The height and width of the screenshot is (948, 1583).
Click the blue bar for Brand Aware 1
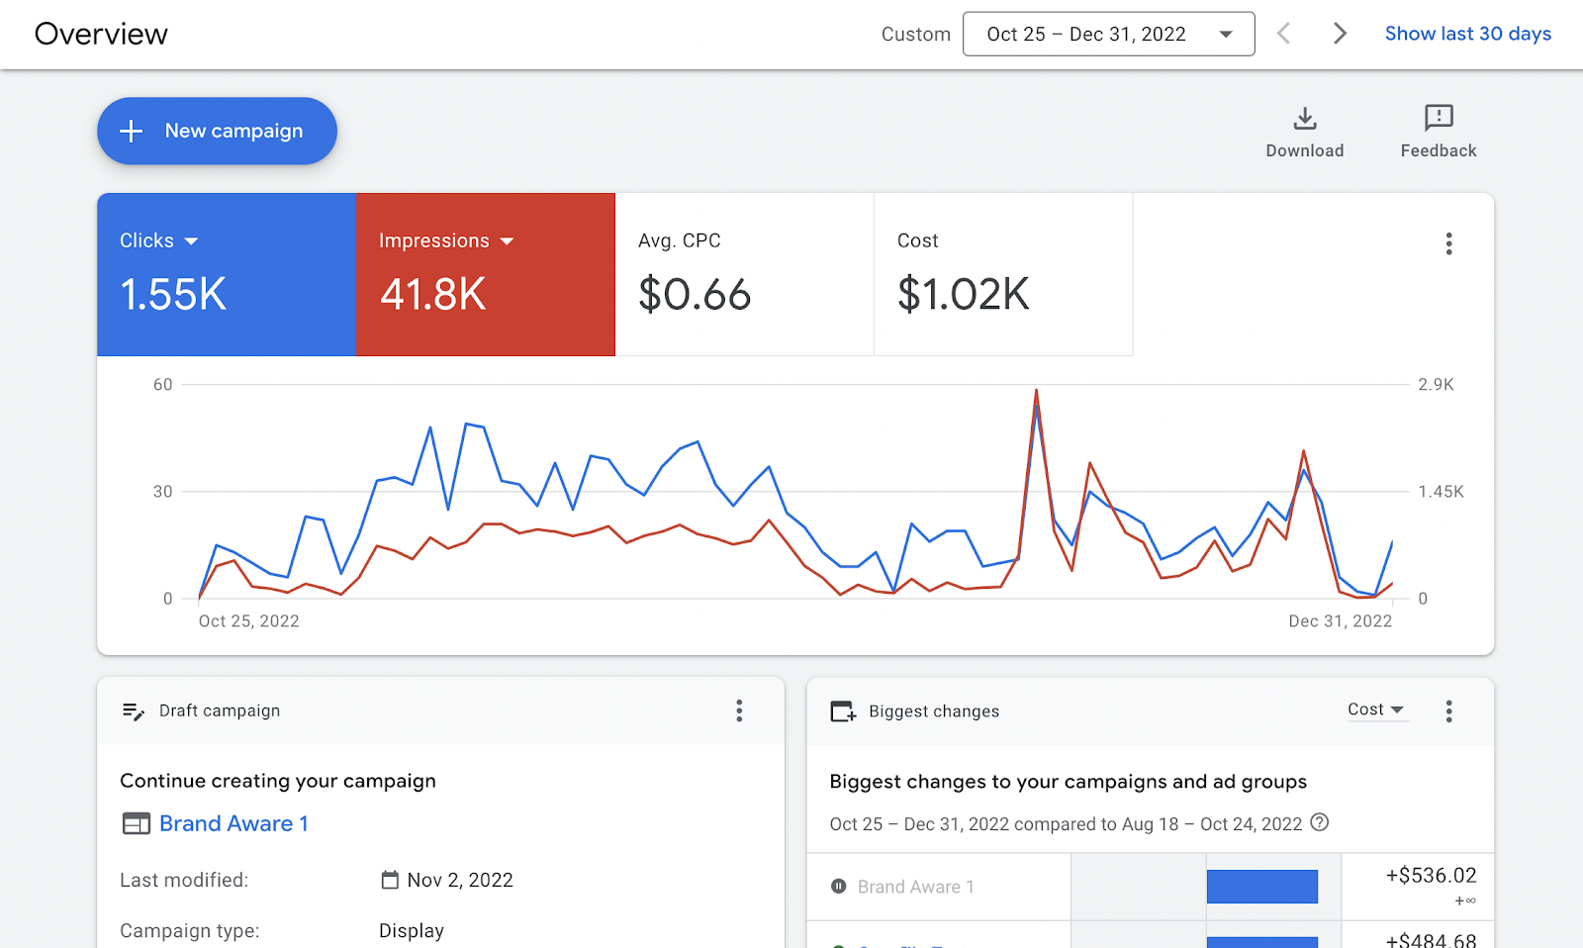tap(1262, 887)
